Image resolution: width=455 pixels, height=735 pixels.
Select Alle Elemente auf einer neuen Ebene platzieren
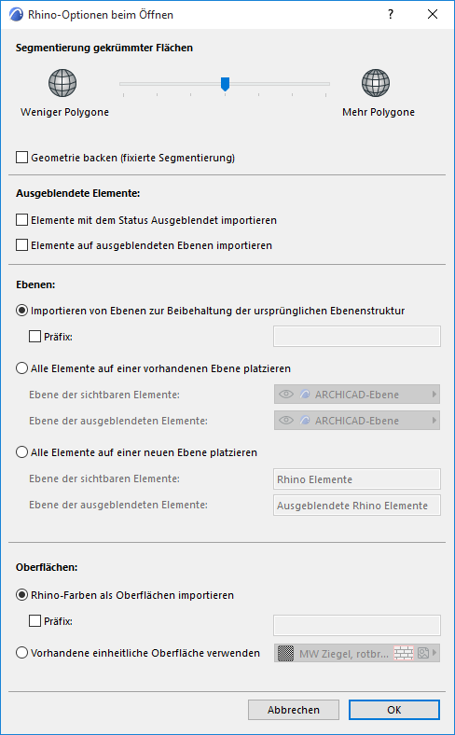[22, 451]
